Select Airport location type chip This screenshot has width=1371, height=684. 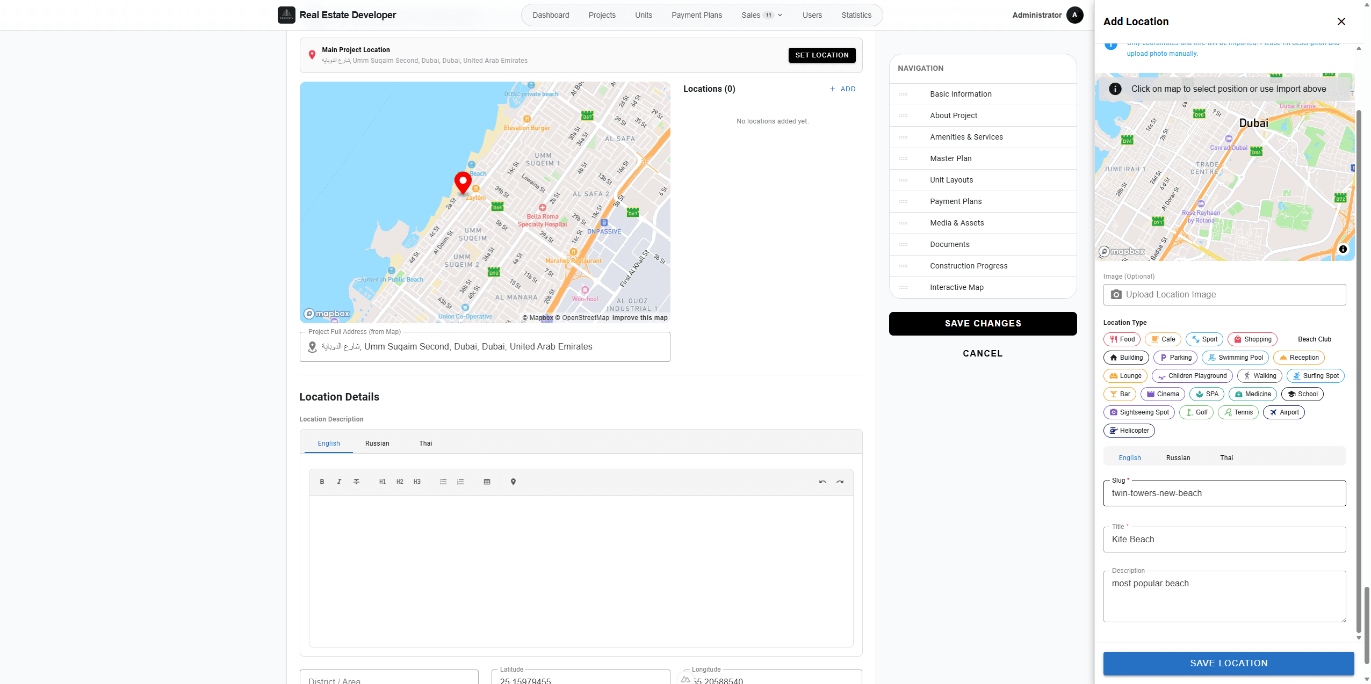pos(1283,412)
